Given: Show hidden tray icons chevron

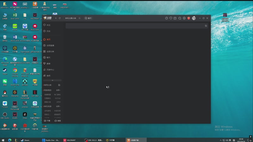Looking at the screenshot, I should click(220, 140).
